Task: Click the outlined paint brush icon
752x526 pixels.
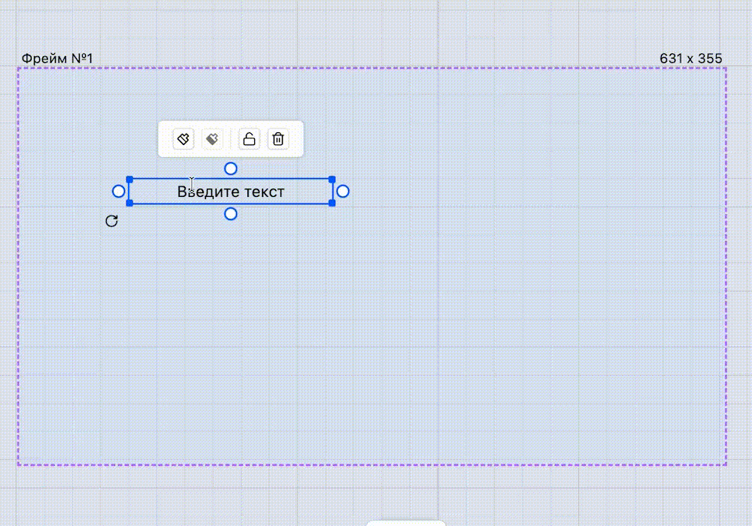Action: click(183, 139)
